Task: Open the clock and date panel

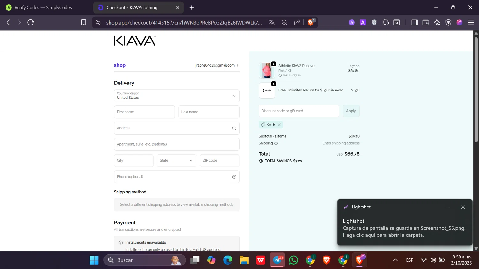Action: [461, 260]
